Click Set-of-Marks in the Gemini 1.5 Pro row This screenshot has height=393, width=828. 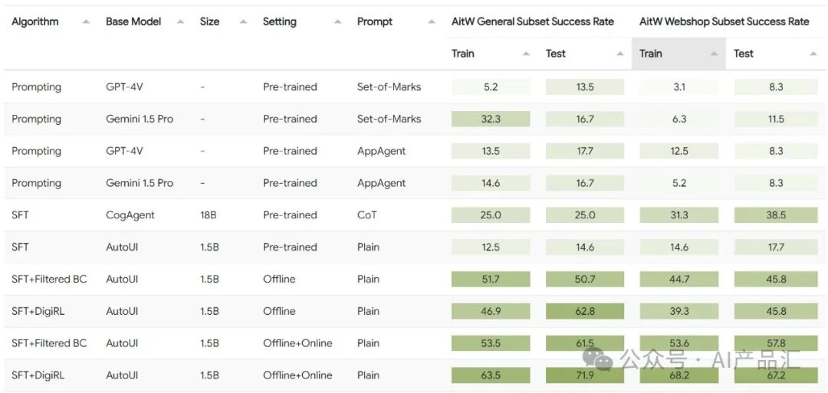[x=389, y=119]
